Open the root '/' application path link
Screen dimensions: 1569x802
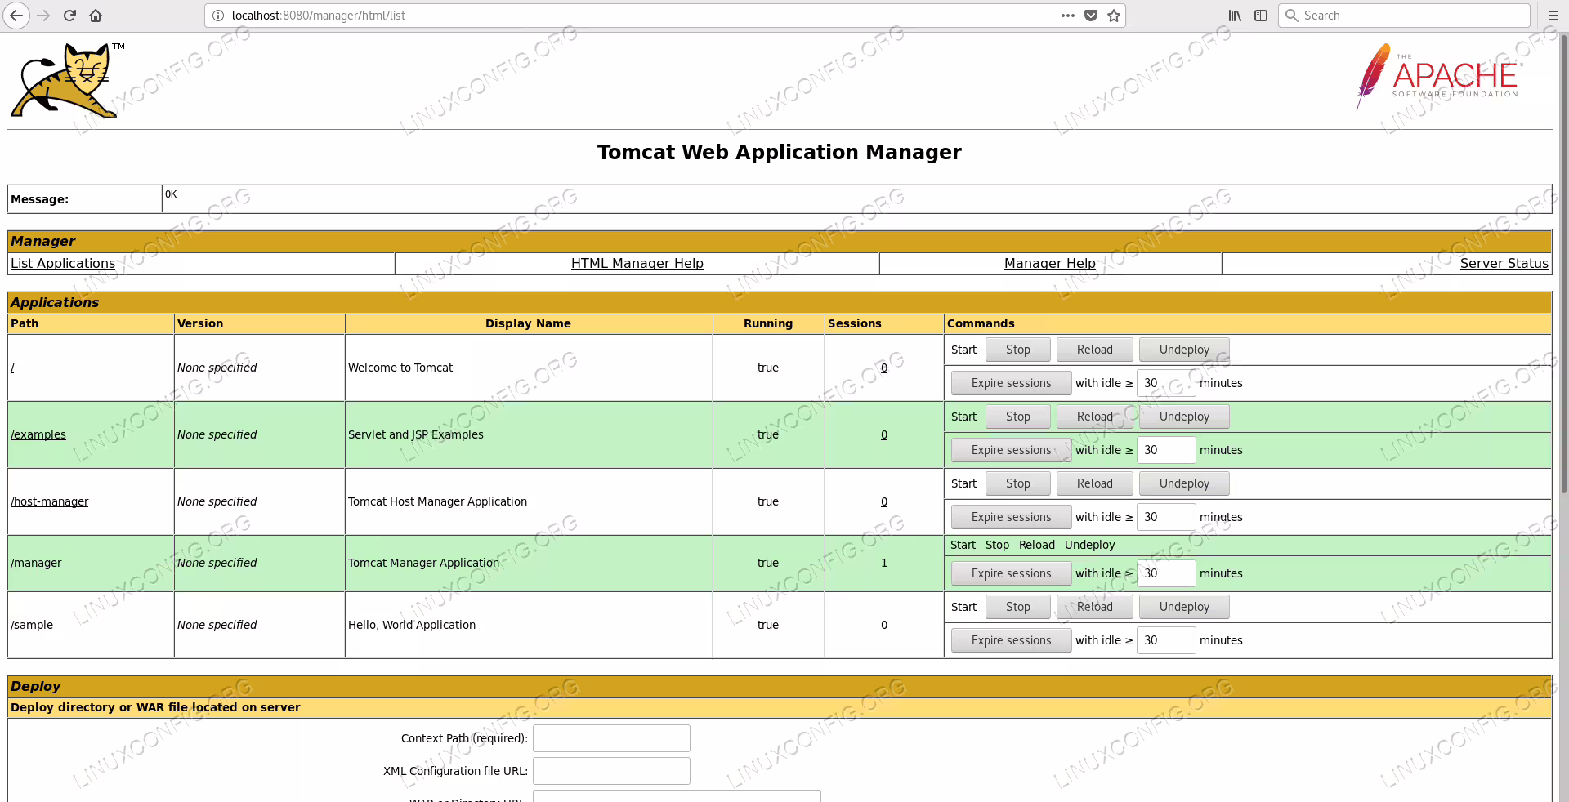pos(12,368)
